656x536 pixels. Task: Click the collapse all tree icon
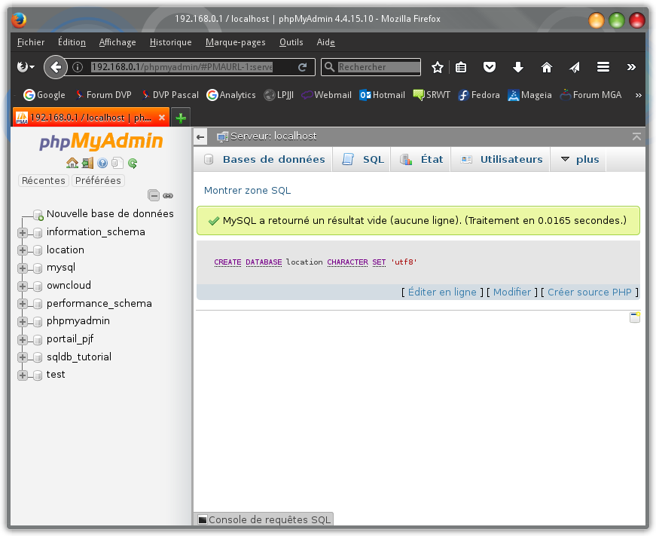[x=154, y=195]
